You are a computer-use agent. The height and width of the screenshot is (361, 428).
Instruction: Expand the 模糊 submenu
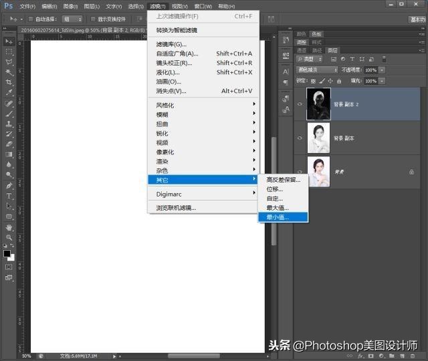pyautogui.click(x=203, y=114)
